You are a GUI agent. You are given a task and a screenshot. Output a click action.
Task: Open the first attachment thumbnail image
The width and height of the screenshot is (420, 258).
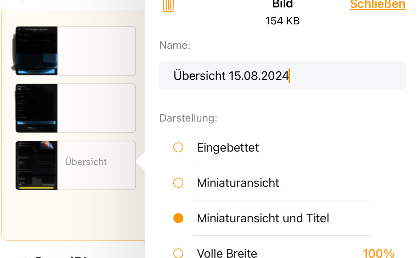click(x=37, y=51)
